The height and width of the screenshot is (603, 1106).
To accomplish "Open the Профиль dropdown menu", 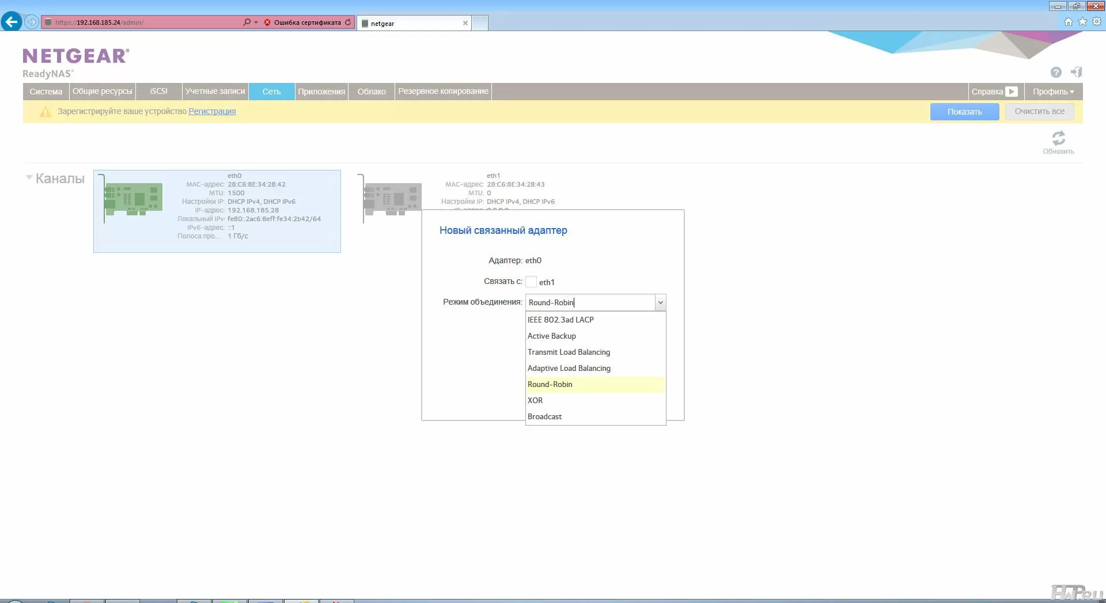I will point(1053,92).
